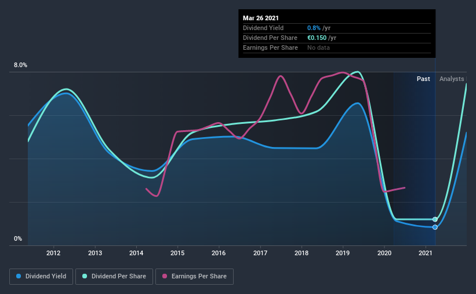Click the 2017 x-axis label
Viewport: 476px width, 294px height.
click(260, 253)
